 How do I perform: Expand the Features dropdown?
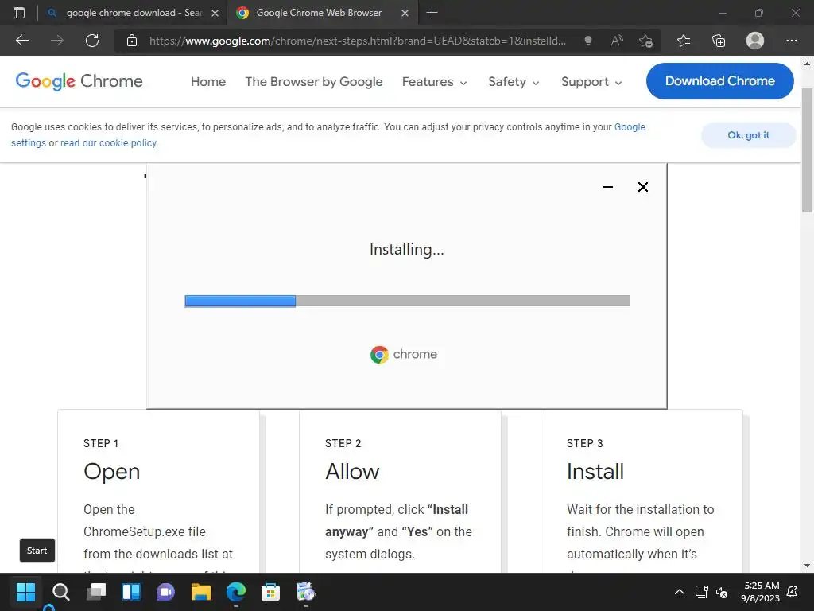[435, 82]
